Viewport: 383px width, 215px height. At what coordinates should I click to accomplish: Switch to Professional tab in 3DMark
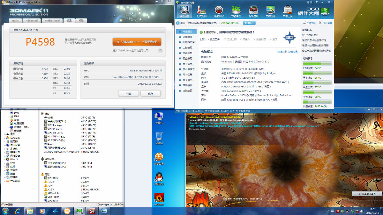tap(52, 21)
